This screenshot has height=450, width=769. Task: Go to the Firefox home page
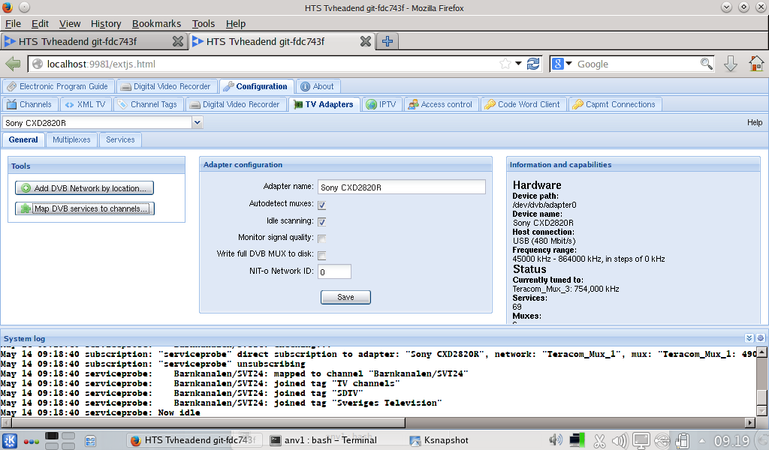point(756,64)
